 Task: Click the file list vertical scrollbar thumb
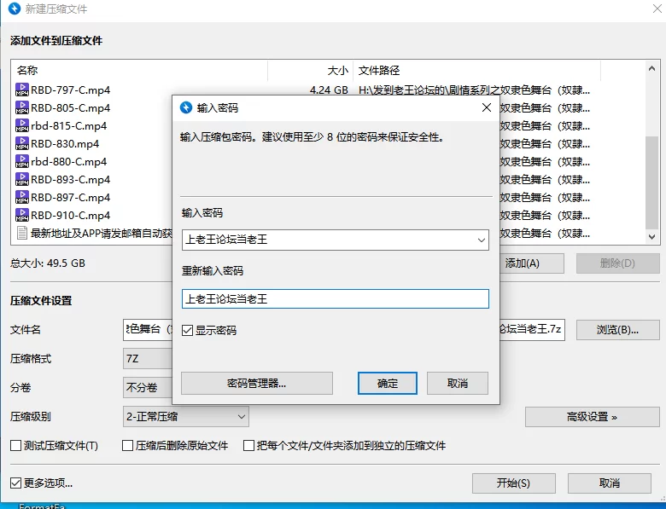(x=652, y=182)
